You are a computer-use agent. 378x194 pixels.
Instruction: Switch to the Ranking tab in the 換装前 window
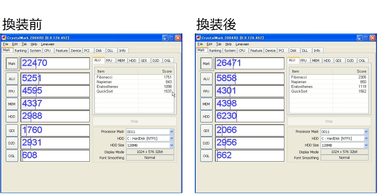click(x=21, y=50)
